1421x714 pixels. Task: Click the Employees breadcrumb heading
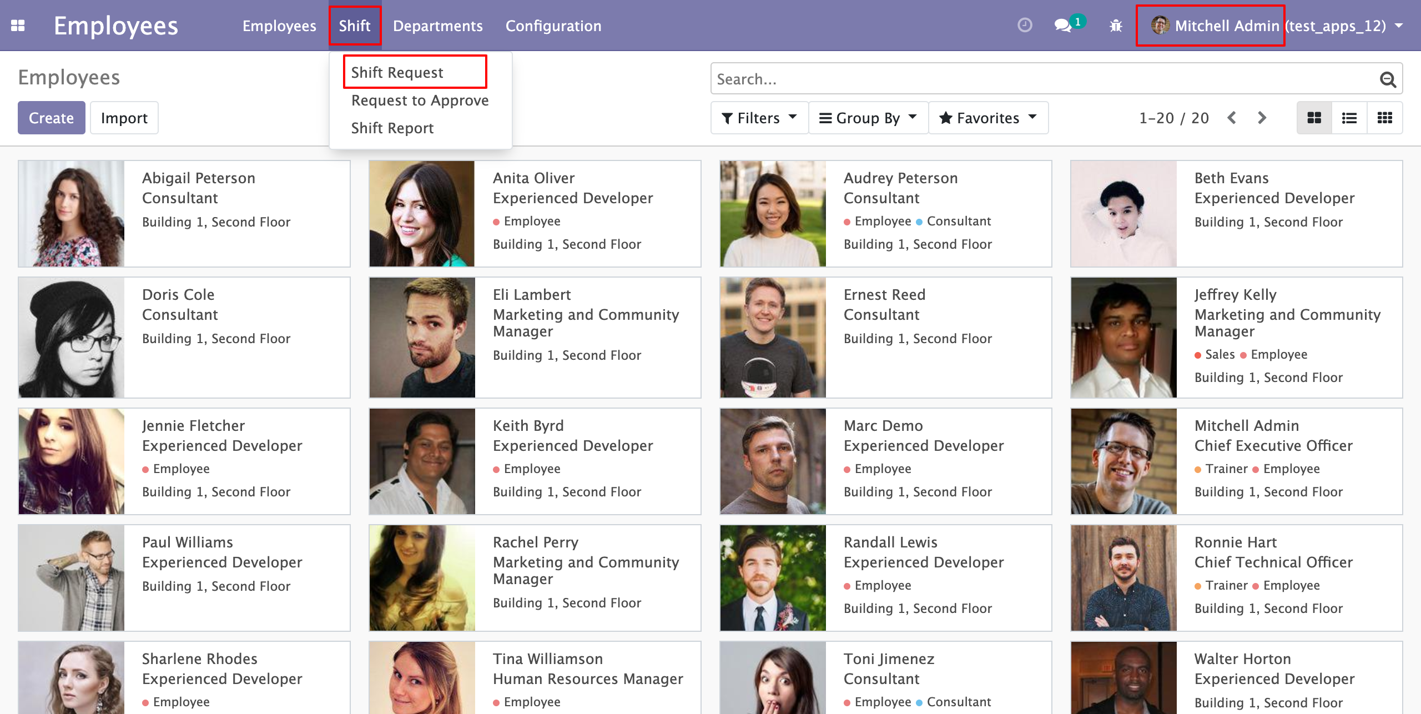69,78
